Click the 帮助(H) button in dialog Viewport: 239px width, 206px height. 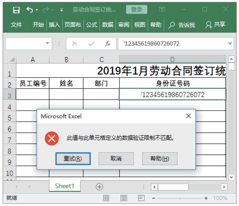[x=160, y=159]
